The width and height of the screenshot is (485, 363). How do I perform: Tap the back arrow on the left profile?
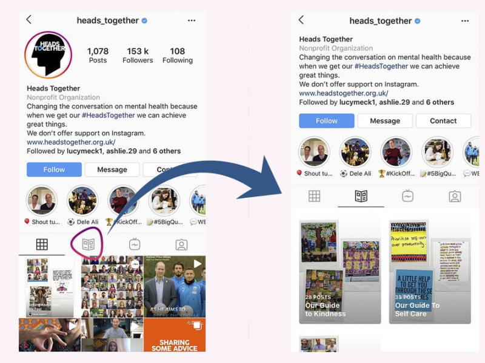click(28, 20)
